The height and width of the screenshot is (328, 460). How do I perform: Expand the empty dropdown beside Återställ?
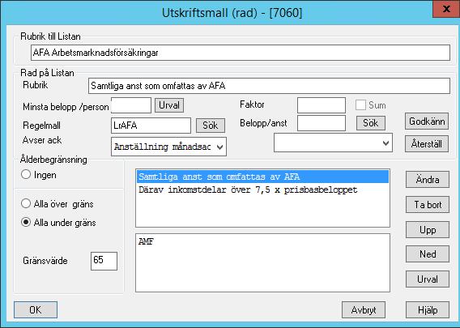tap(333, 143)
